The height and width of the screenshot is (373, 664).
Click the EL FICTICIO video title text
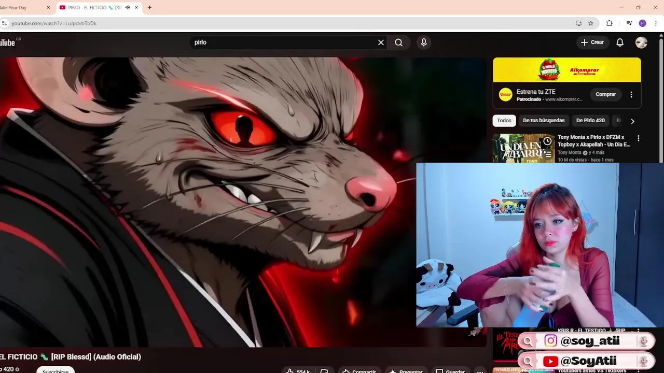click(x=71, y=356)
